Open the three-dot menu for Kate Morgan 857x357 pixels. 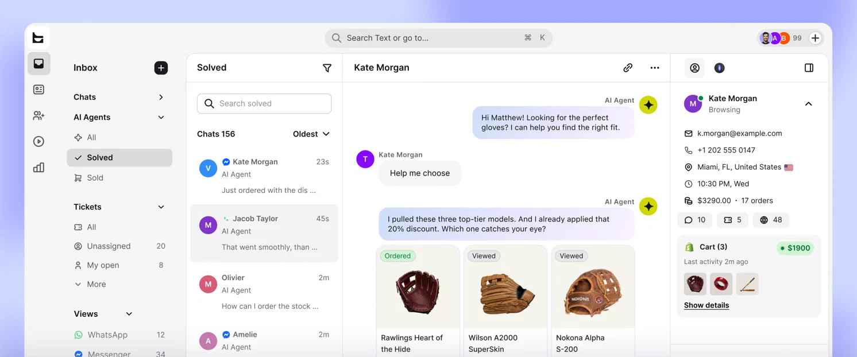(655, 68)
